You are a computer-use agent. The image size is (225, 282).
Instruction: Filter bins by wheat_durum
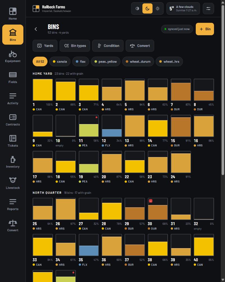pyautogui.click(x=138, y=61)
